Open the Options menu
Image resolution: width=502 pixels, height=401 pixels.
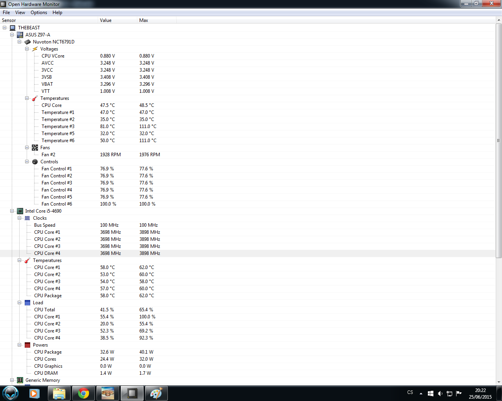(39, 13)
